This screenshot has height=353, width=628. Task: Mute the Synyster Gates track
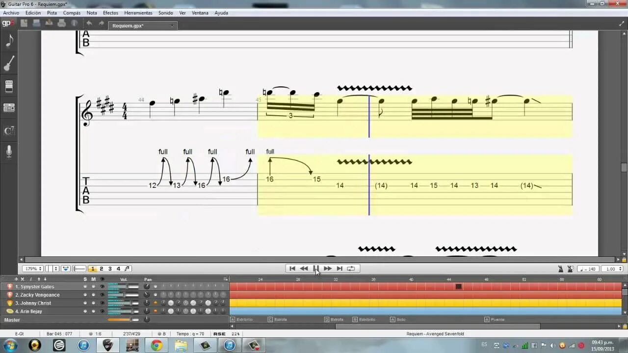93,286
